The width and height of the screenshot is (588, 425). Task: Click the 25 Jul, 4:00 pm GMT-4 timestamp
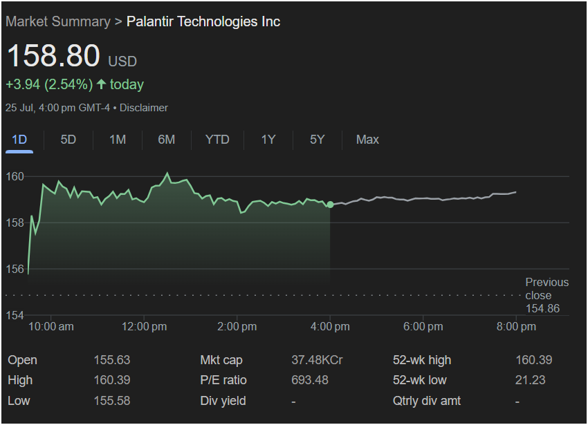[57, 108]
